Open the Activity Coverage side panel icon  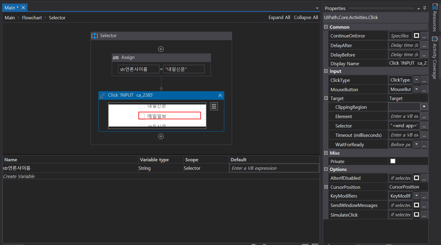tap(435, 39)
